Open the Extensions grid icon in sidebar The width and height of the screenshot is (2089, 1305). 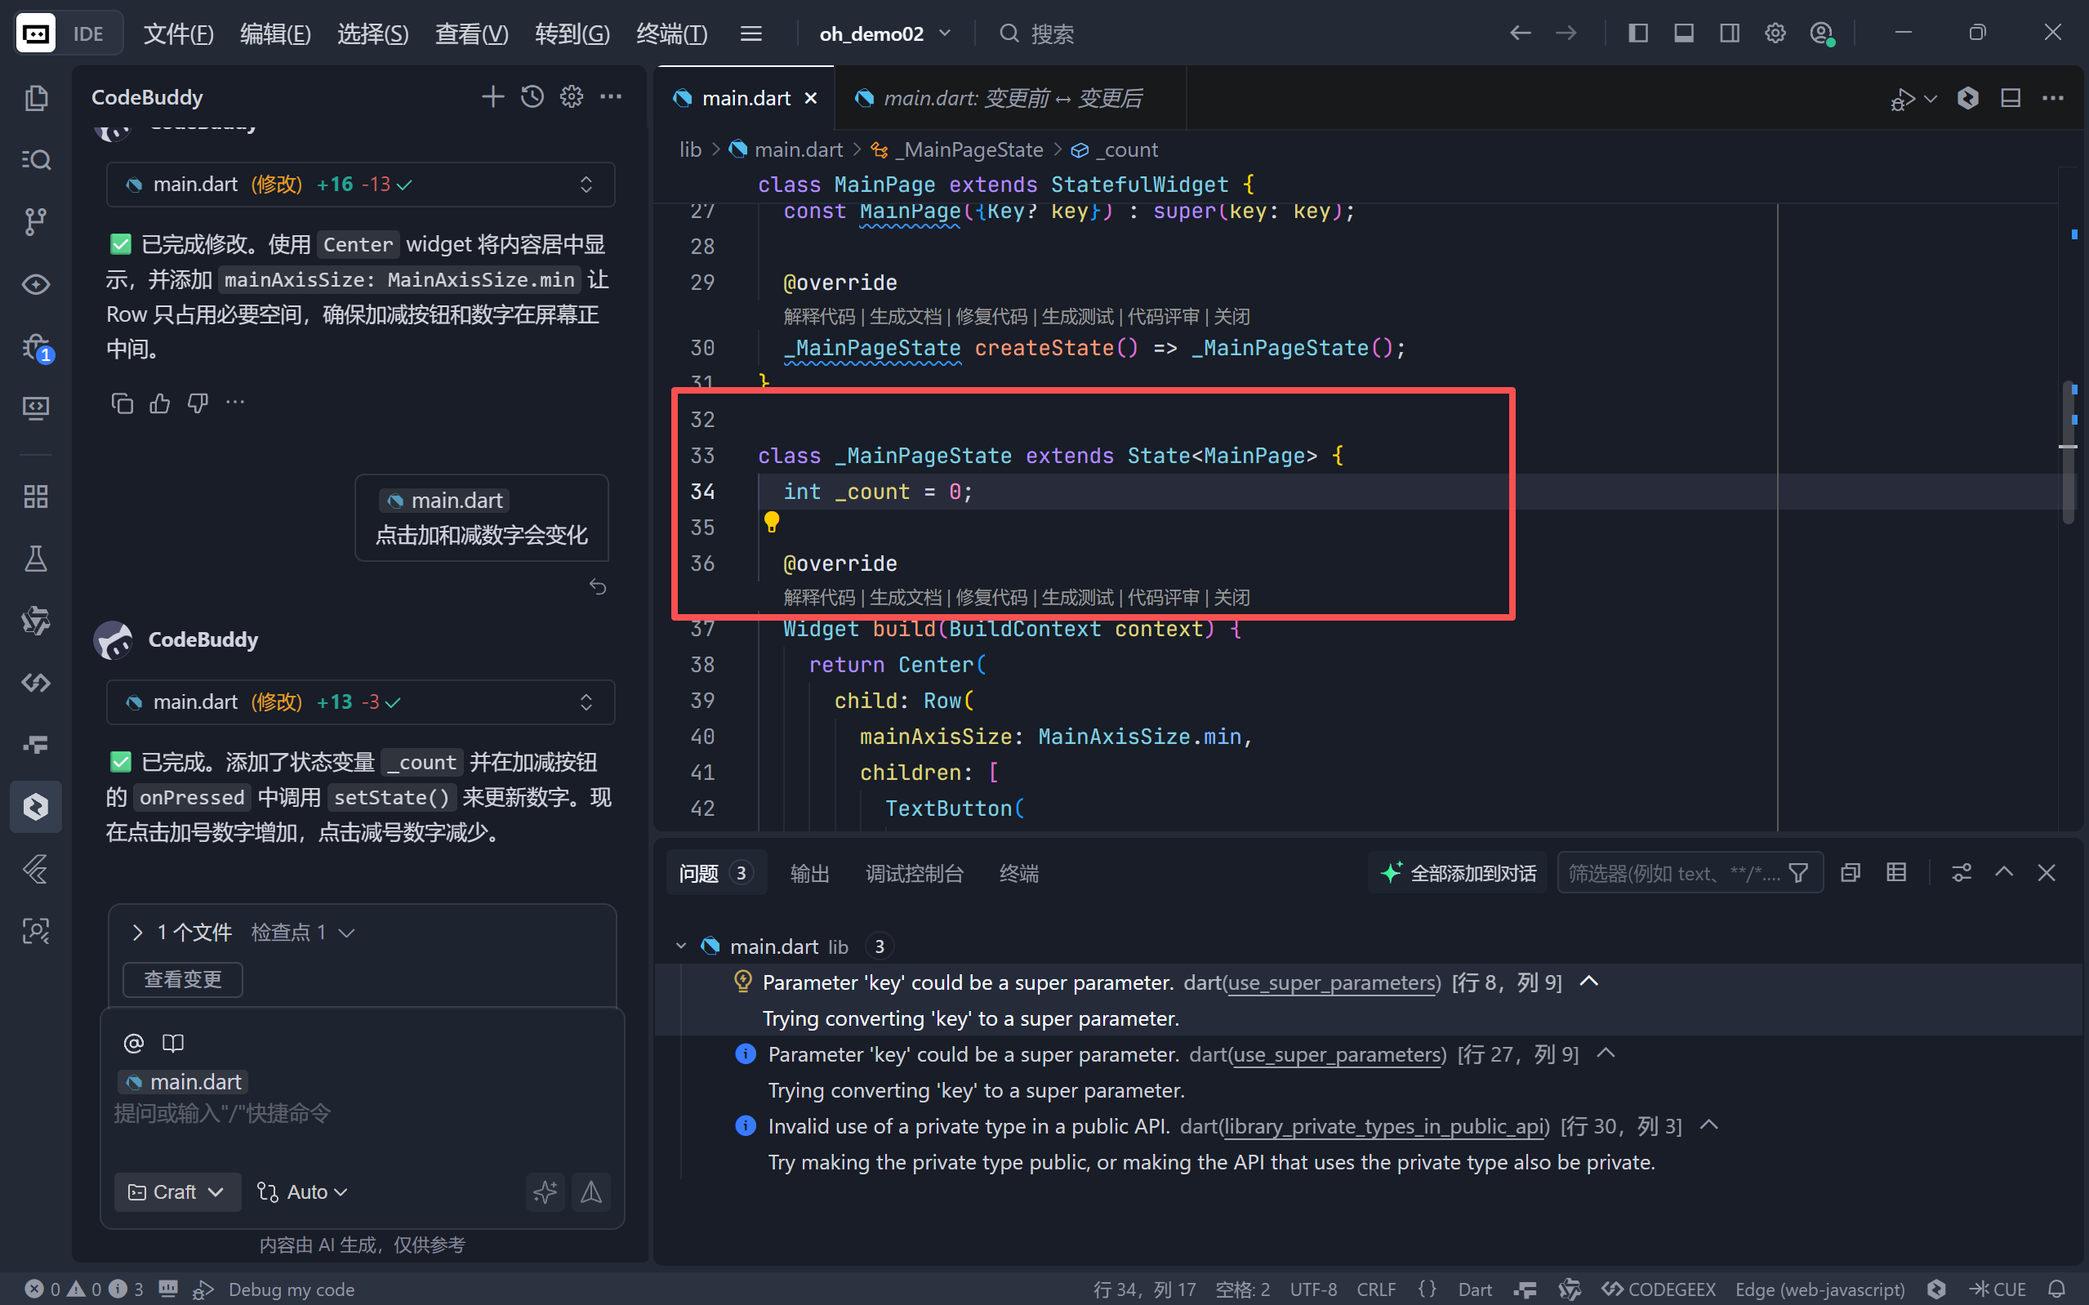pyautogui.click(x=35, y=497)
